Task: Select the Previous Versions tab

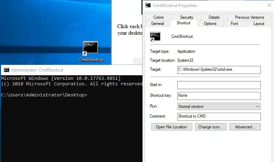Action: (x=249, y=17)
